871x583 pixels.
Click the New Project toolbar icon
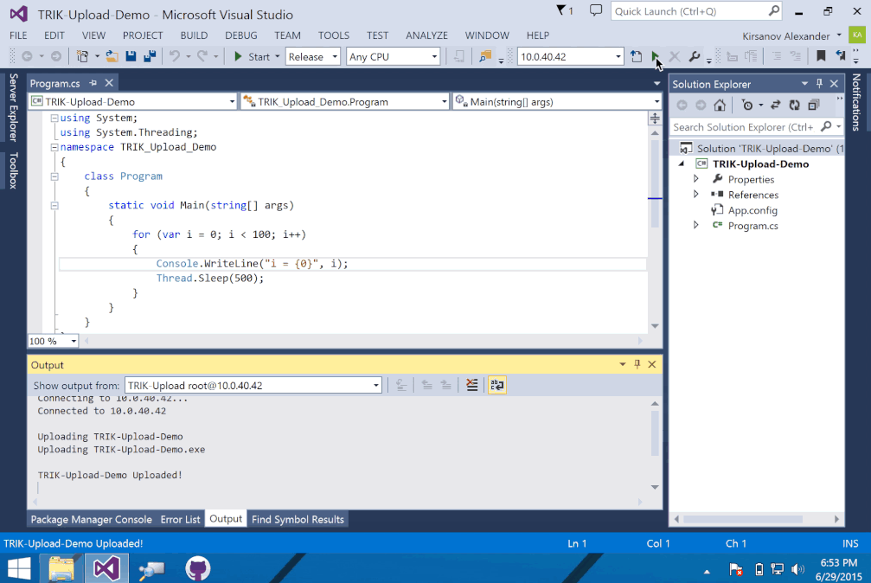click(x=82, y=56)
